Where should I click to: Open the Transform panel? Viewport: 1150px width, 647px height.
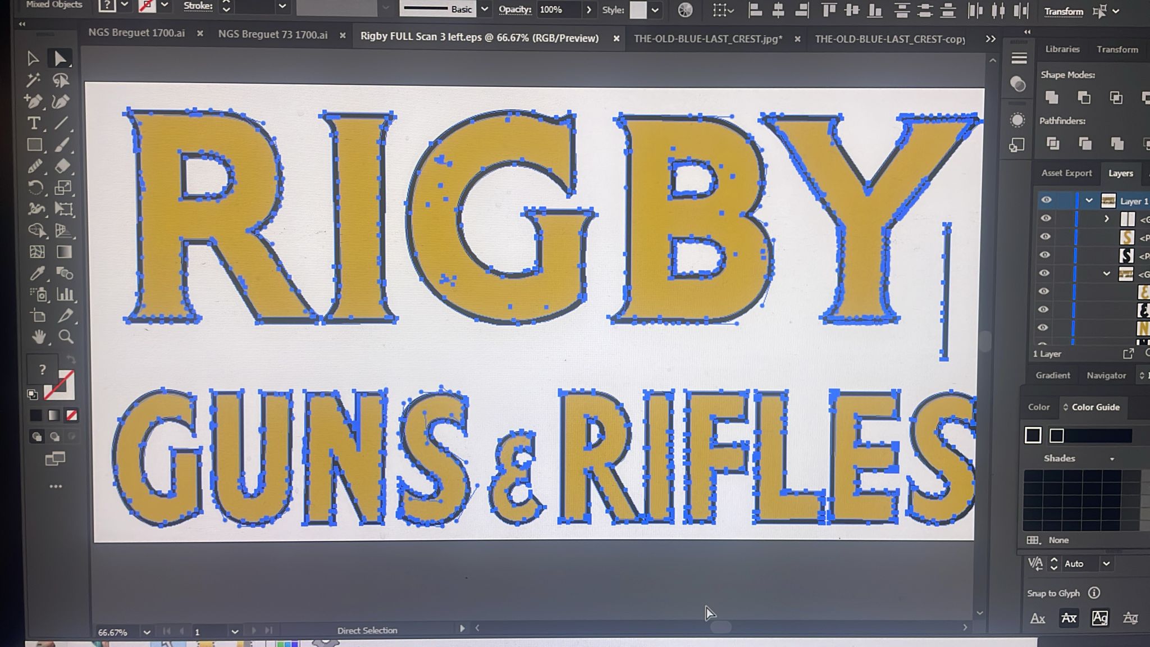[x=1117, y=49]
